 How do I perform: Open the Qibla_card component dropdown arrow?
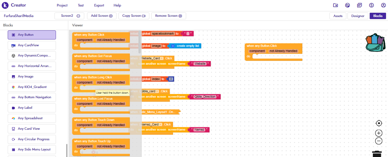click(157, 91)
